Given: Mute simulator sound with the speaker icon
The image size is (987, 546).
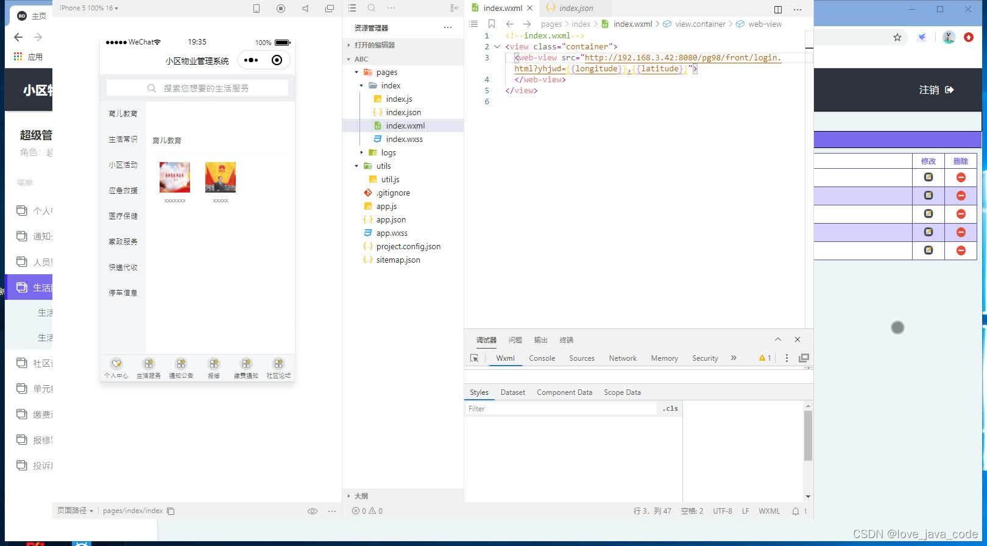Looking at the screenshot, I should pyautogui.click(x=305, y=9).
